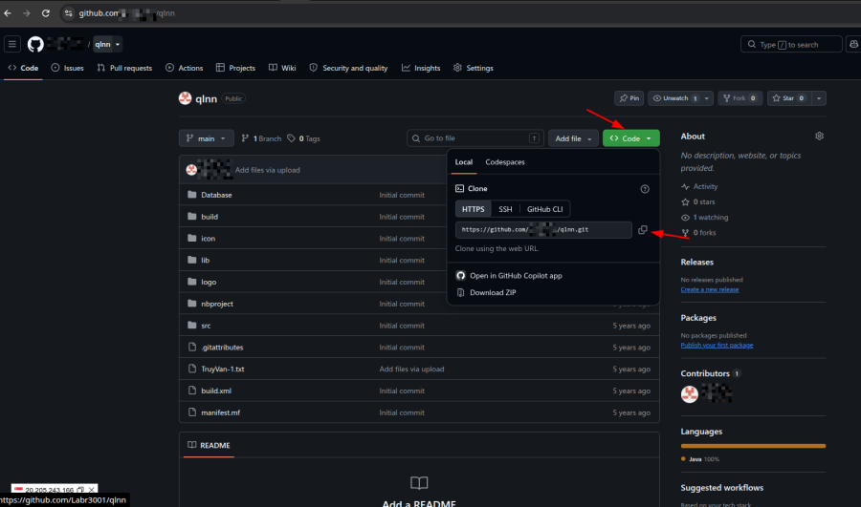Open the README tab

pyautogui.click(x=209, y=446)
